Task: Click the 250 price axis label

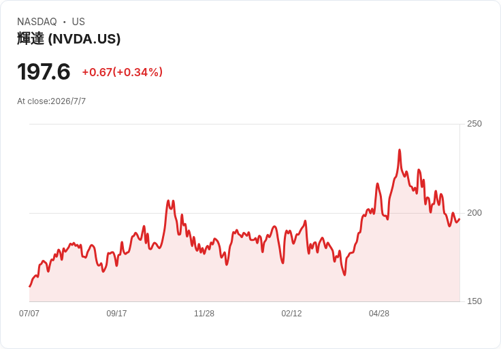Action: pyautogui.click(x=474, y=124)
